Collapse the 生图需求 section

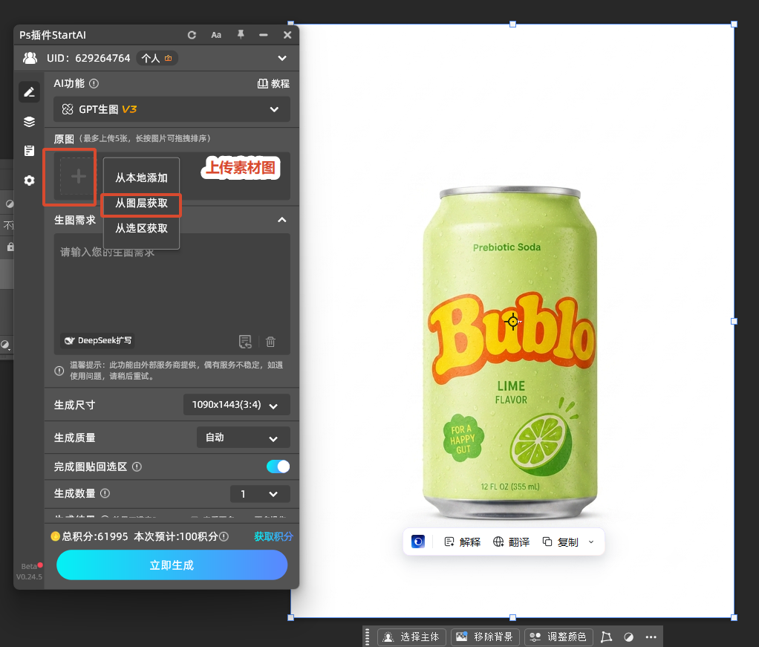coord(281,220)
